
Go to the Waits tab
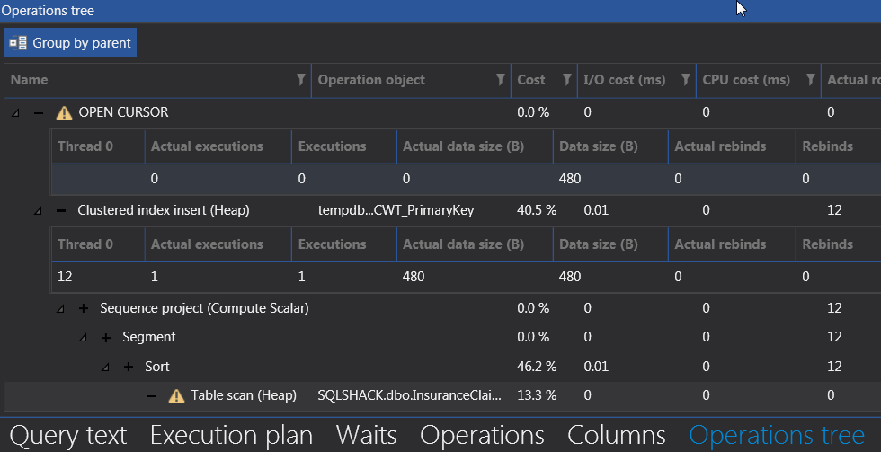click(x=366, y=436)
